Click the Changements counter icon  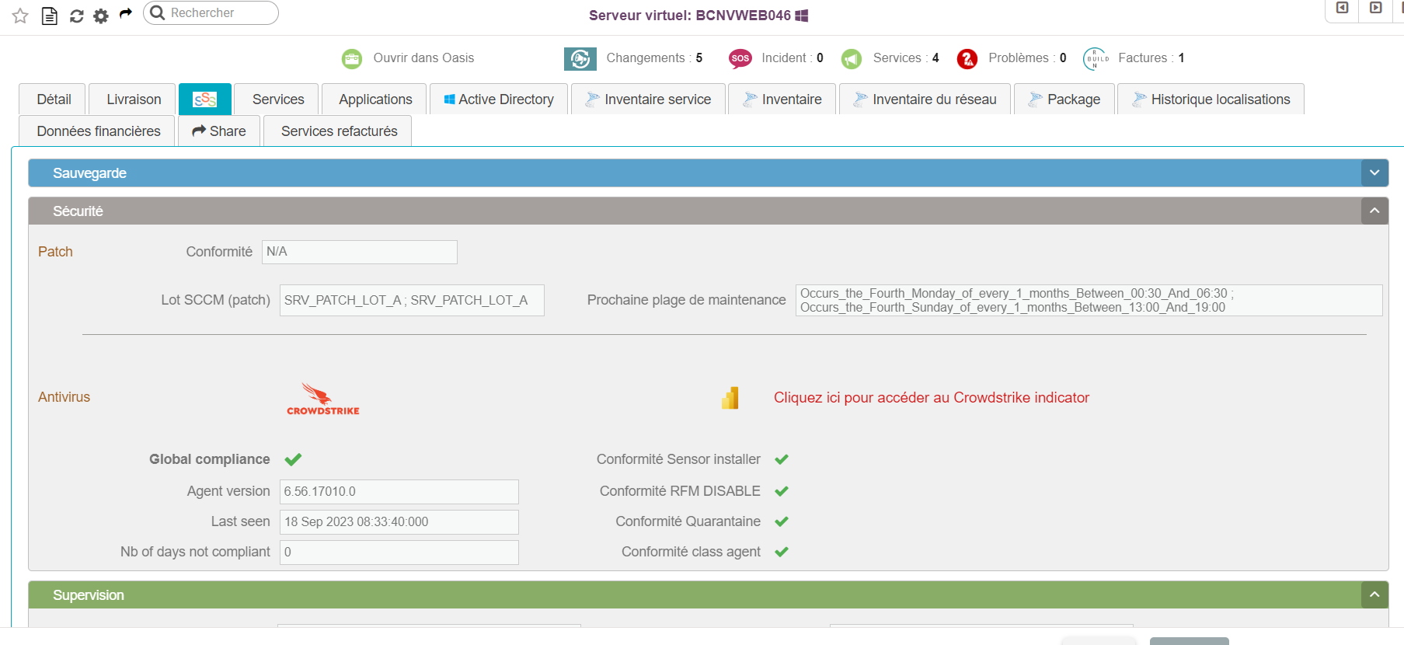pyautogui.click(x=580, y=58)
